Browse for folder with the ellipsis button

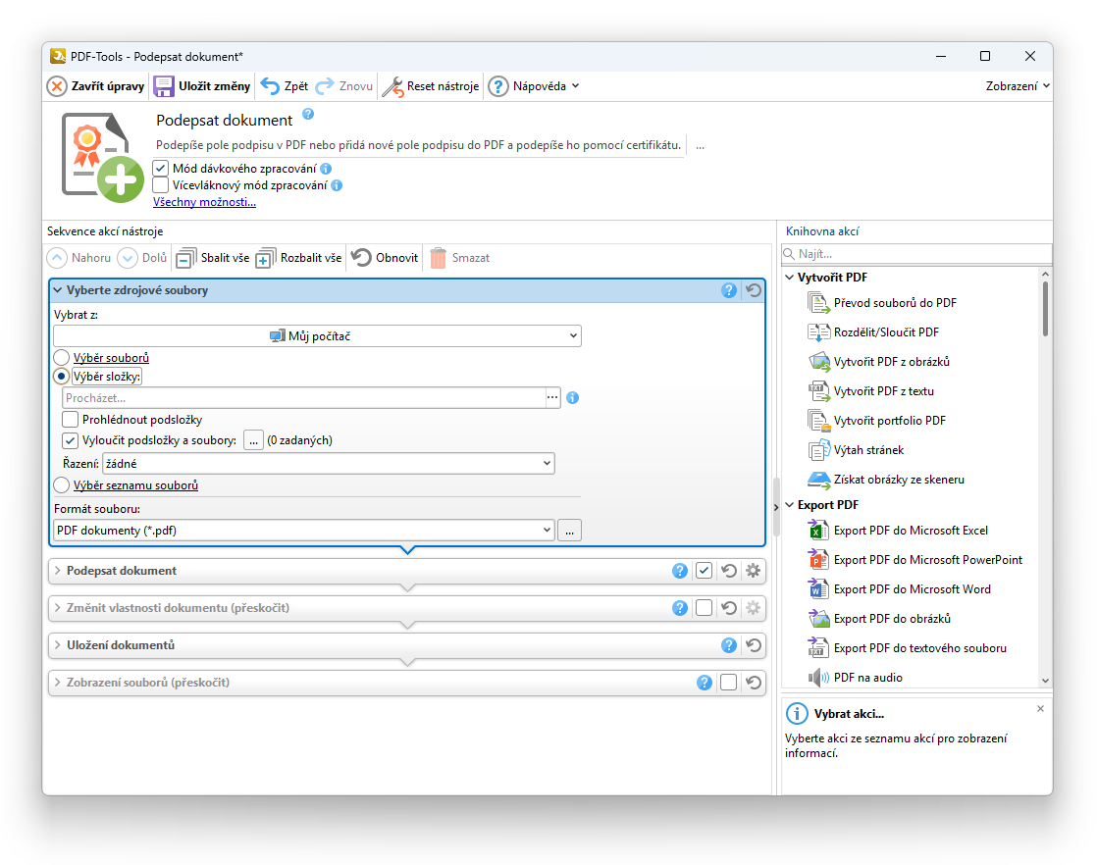pos(552,398)
